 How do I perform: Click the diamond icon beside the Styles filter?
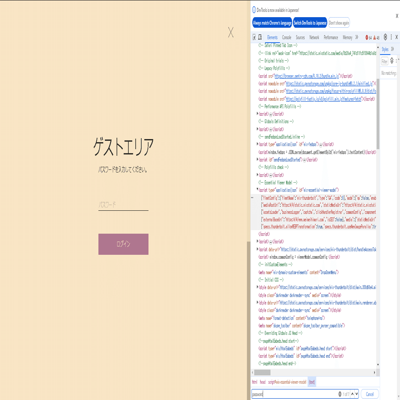click(x=392, y=61)
